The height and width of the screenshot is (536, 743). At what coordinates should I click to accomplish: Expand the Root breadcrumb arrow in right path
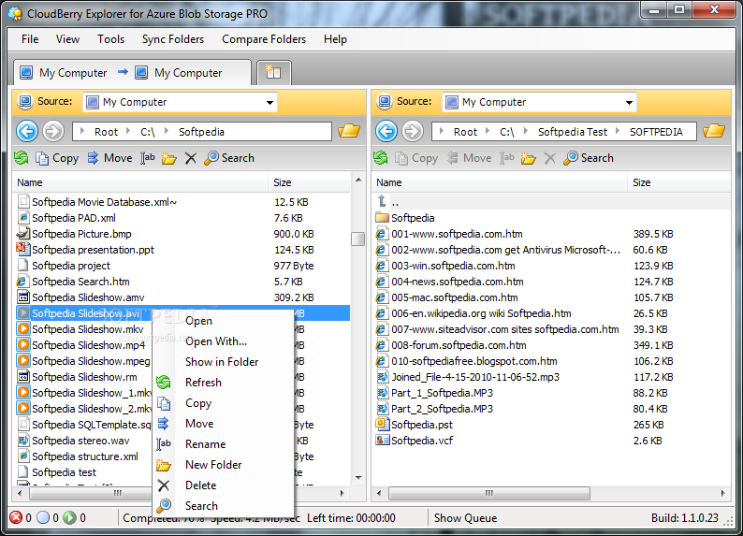(x=441, y=131)
